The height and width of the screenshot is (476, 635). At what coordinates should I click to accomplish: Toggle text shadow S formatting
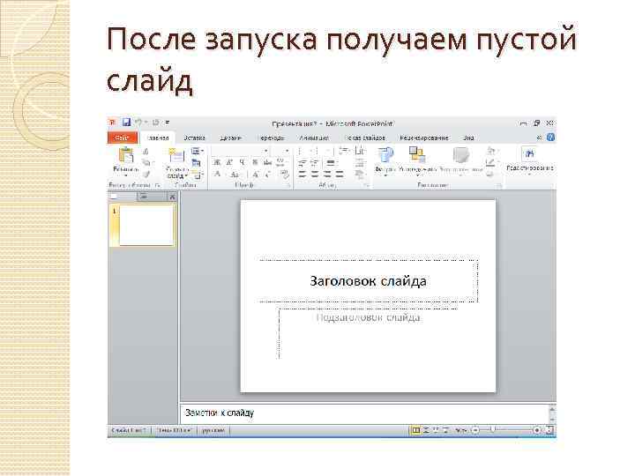pos(255,163)
